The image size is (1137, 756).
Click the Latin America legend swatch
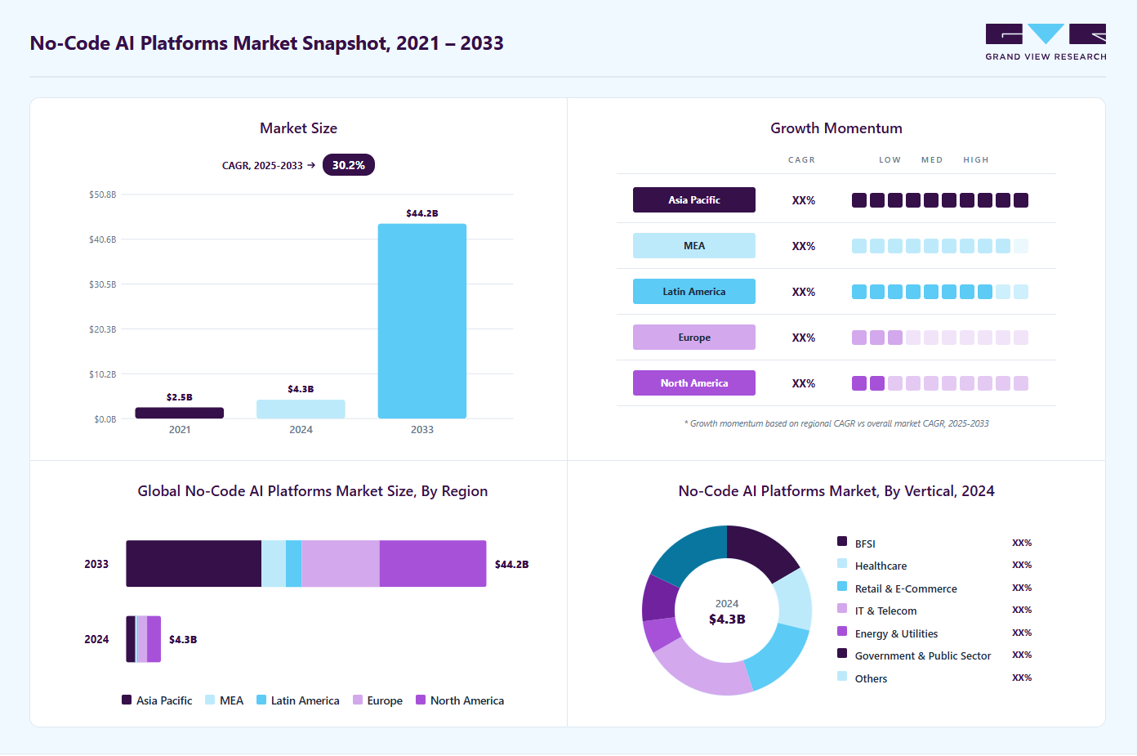coord(261,700)
